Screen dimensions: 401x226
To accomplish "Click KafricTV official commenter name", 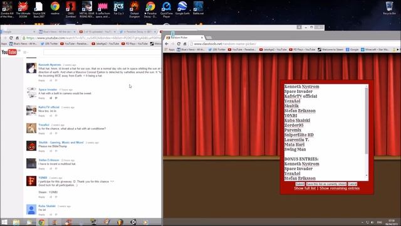I will coord(49,107).
